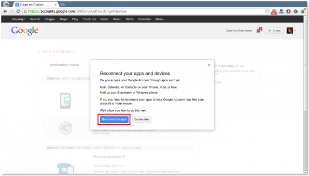Open the notifications bell
Image resolution: width=309 pixels, height=176 pixels.
[x=259, y=31]
